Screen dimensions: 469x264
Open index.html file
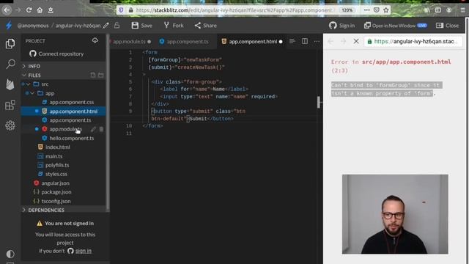(57, 147)
